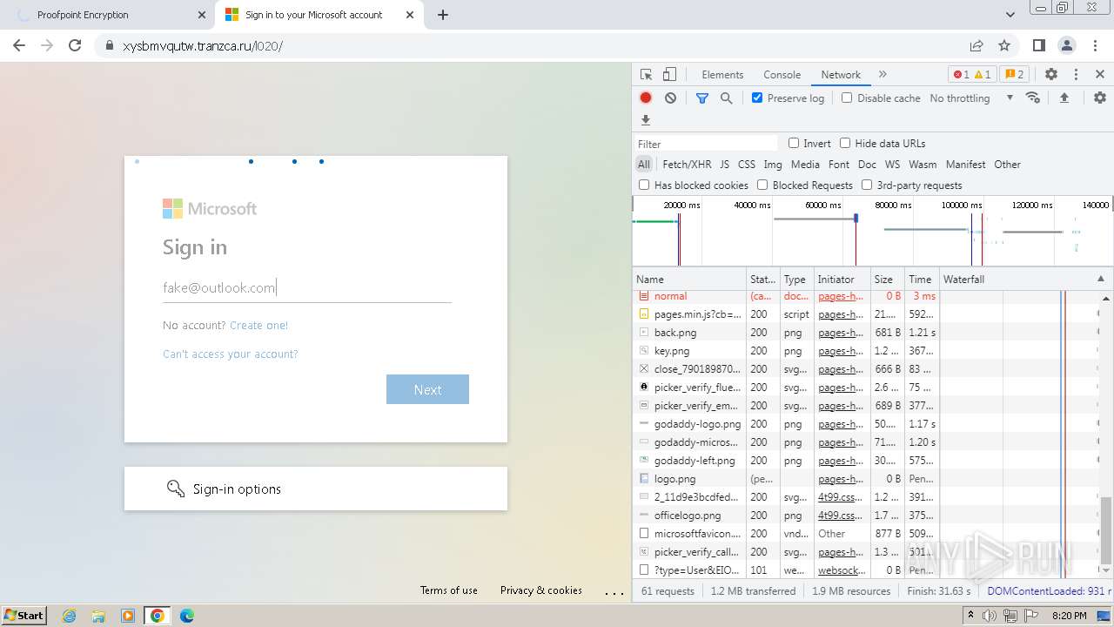Click the Next button
This screenshot has width=1114, height=627.
click(427, 389)
